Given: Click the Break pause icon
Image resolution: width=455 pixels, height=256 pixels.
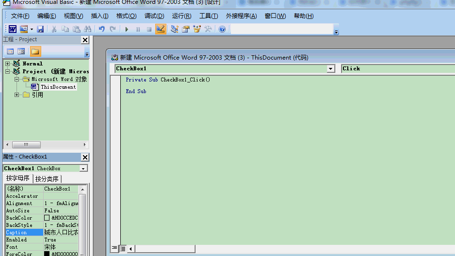Looking at the screenshot, I should (138, 29).
